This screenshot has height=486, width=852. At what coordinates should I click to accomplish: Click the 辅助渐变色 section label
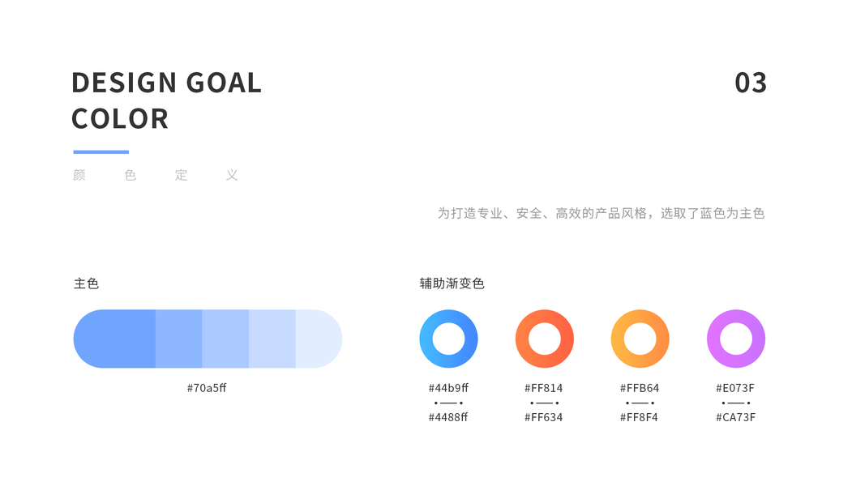pos(452,283)
